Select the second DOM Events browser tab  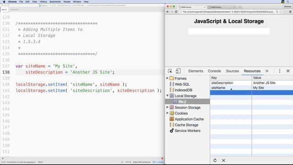pyautogui.click(x=222, y=7)
